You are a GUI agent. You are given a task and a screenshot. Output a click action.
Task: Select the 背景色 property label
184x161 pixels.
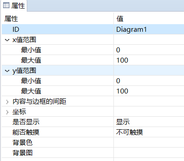[22, 143]
